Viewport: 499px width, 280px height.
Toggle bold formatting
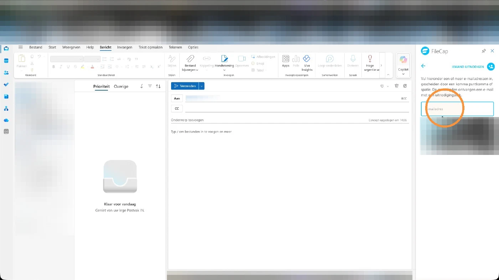click(53, 66)
